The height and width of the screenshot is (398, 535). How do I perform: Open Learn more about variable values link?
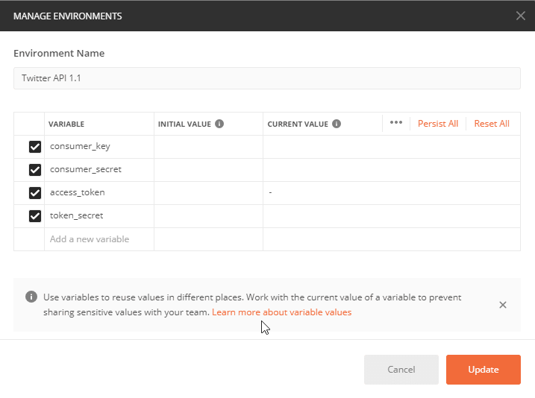[x=281, y=312]
